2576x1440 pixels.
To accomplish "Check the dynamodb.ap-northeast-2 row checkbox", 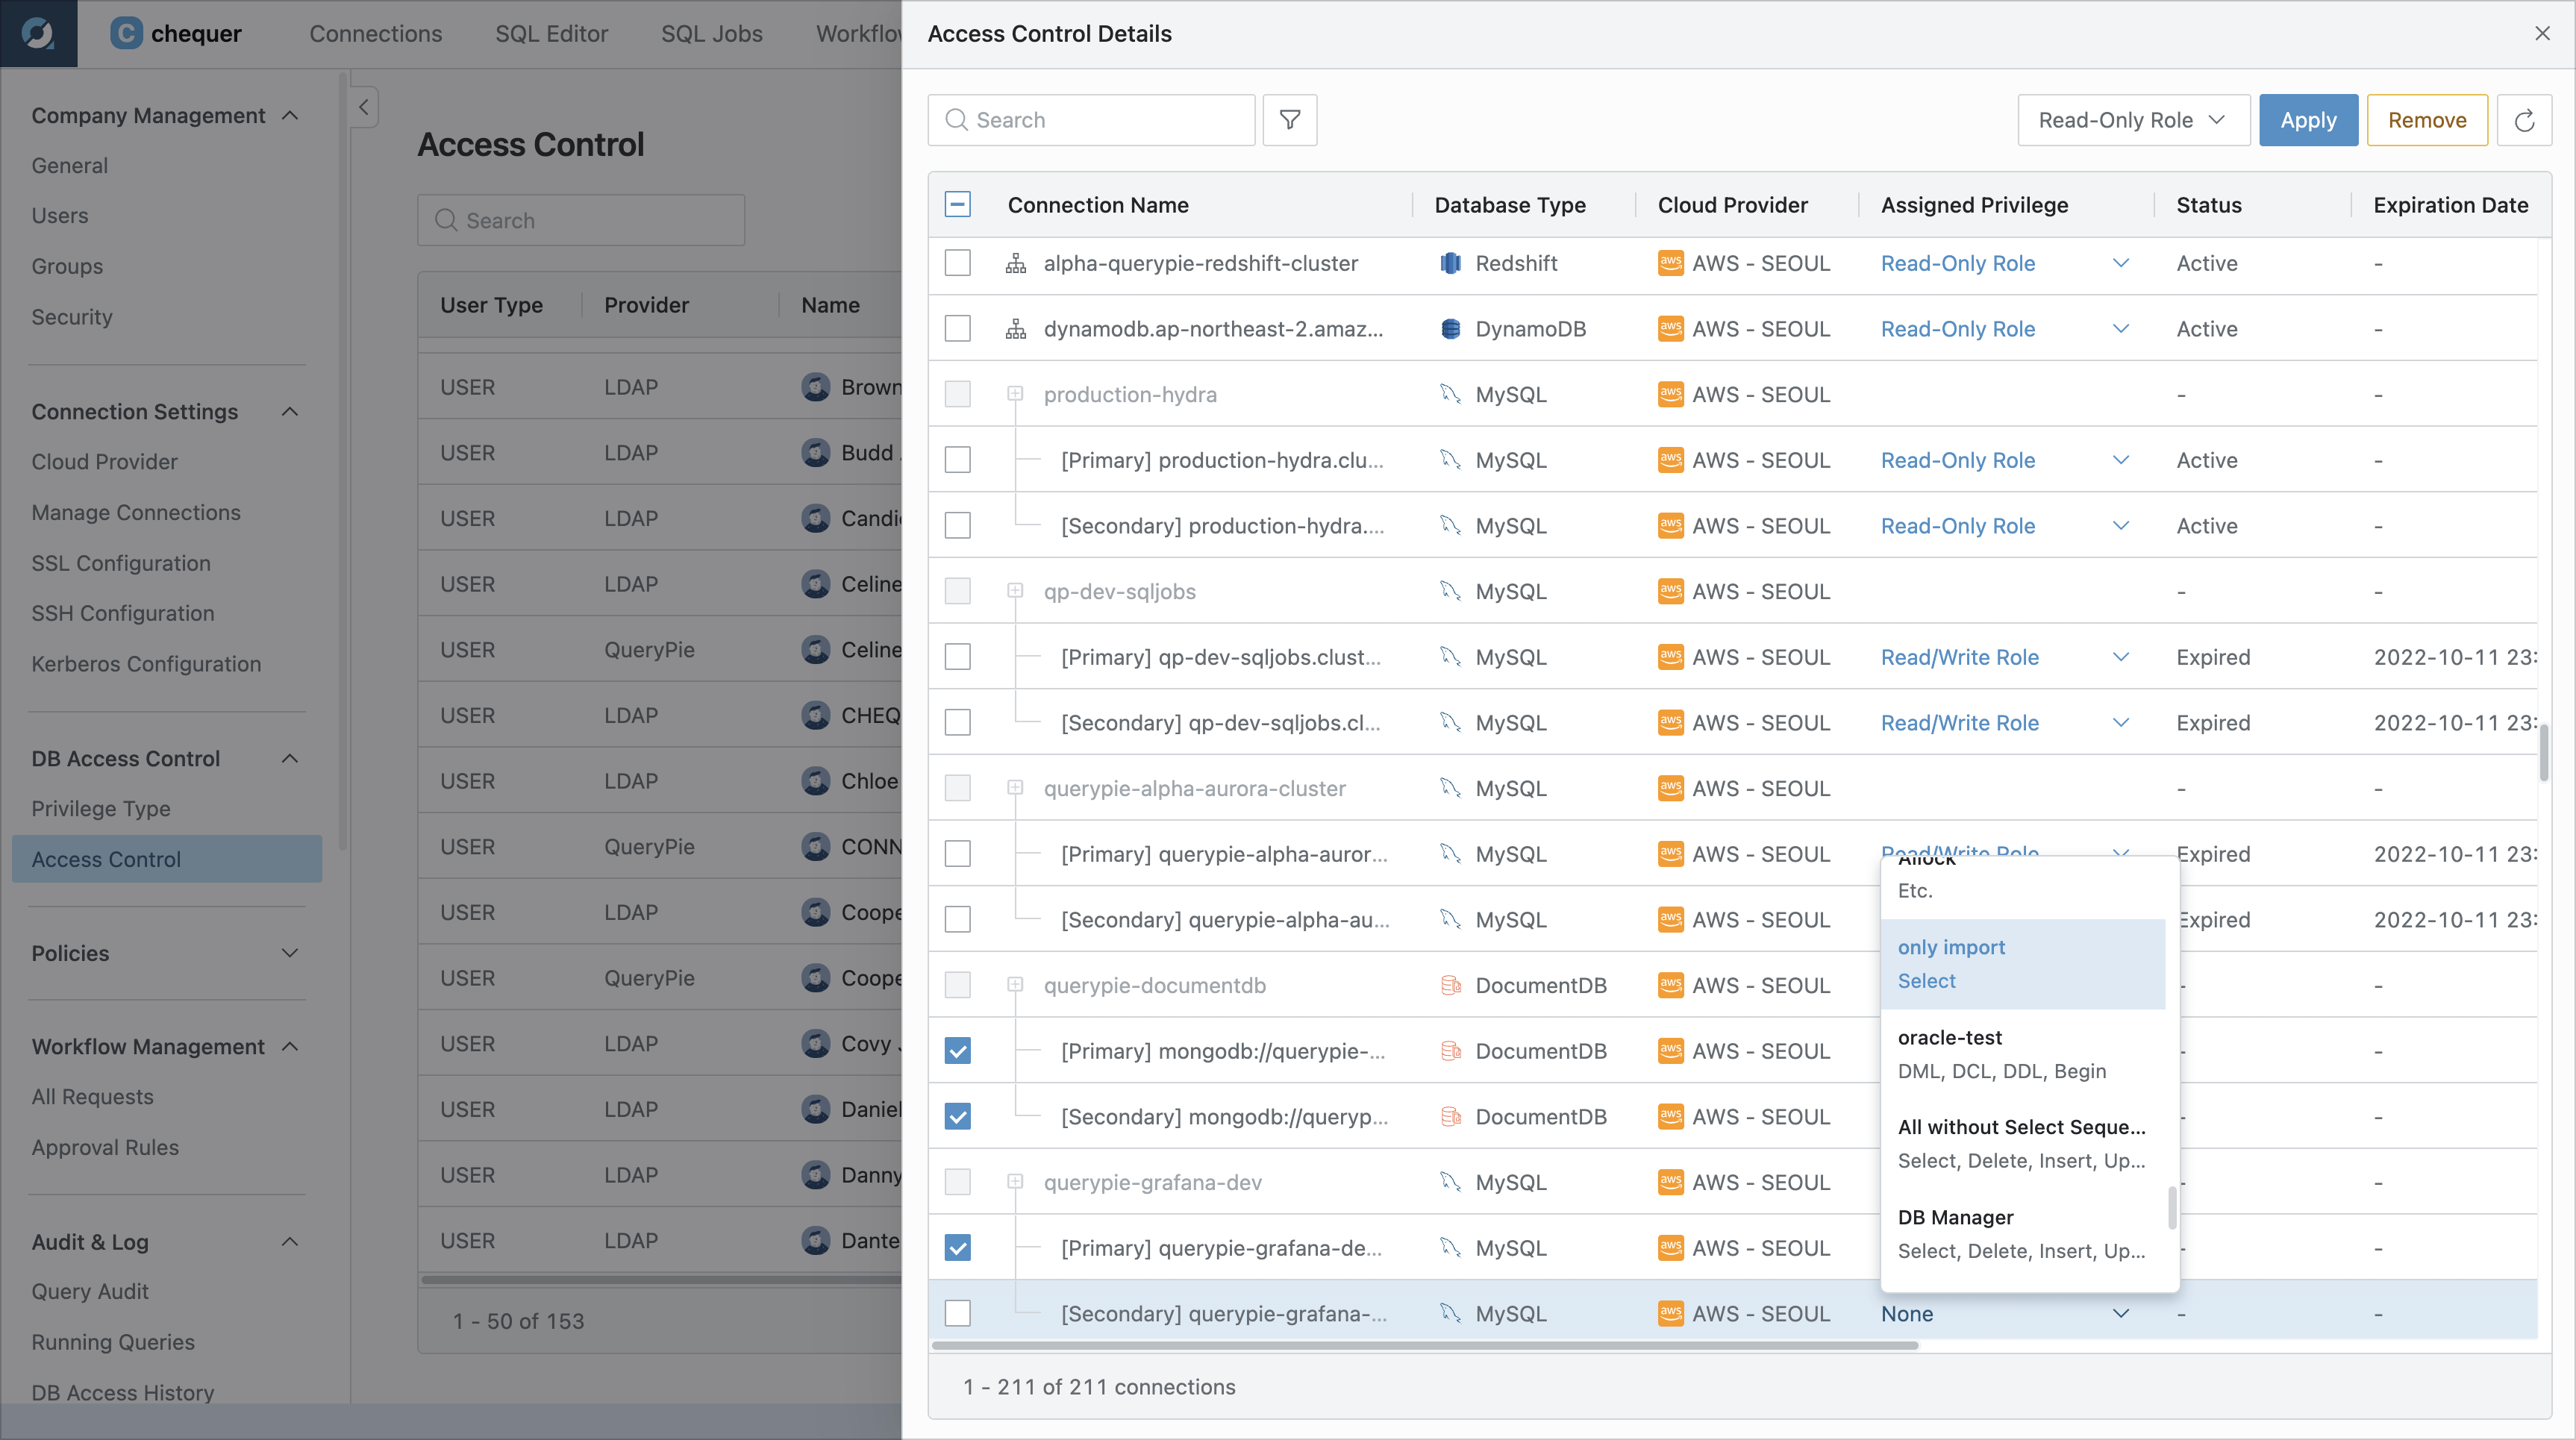I will click(957, 329).
